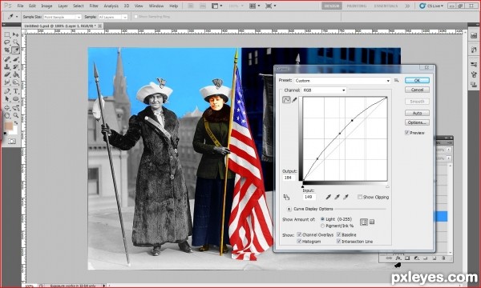Click the Auto button
The height and width of the screenshot is (288, 481).
point(417,113)
